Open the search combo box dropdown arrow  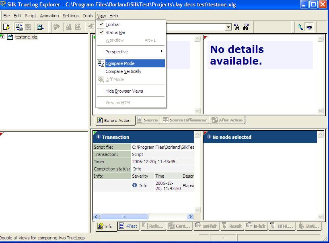(x=228, y=27)
